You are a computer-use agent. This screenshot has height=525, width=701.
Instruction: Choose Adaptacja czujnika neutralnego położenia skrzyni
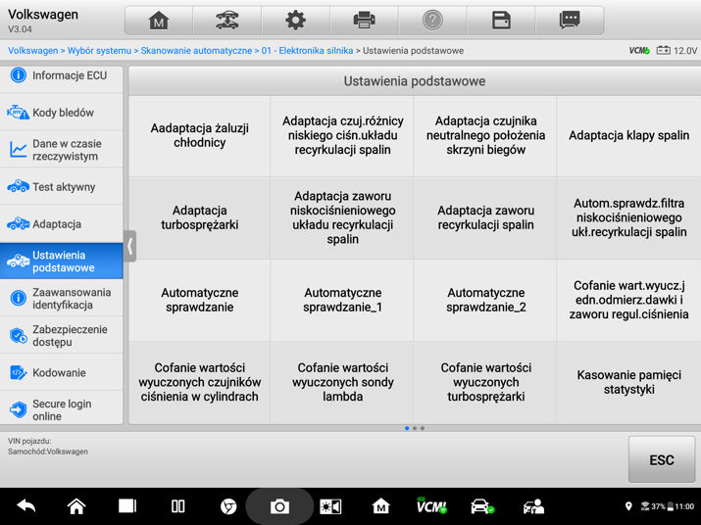point(485,135)
